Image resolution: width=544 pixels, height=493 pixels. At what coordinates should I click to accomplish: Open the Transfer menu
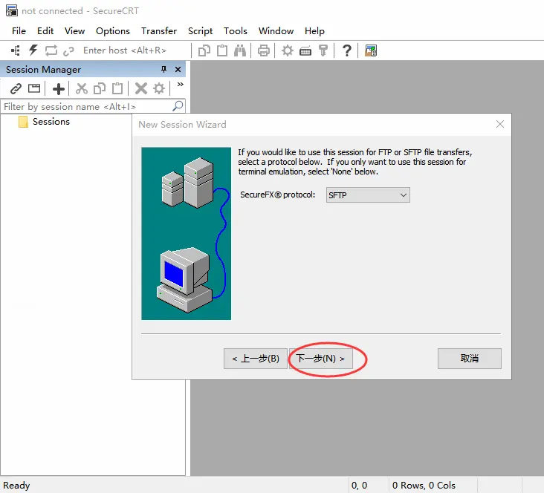(159, 31)
